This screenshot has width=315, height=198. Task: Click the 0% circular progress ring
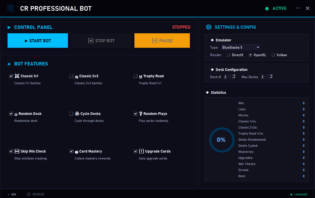tap(222, 140)
